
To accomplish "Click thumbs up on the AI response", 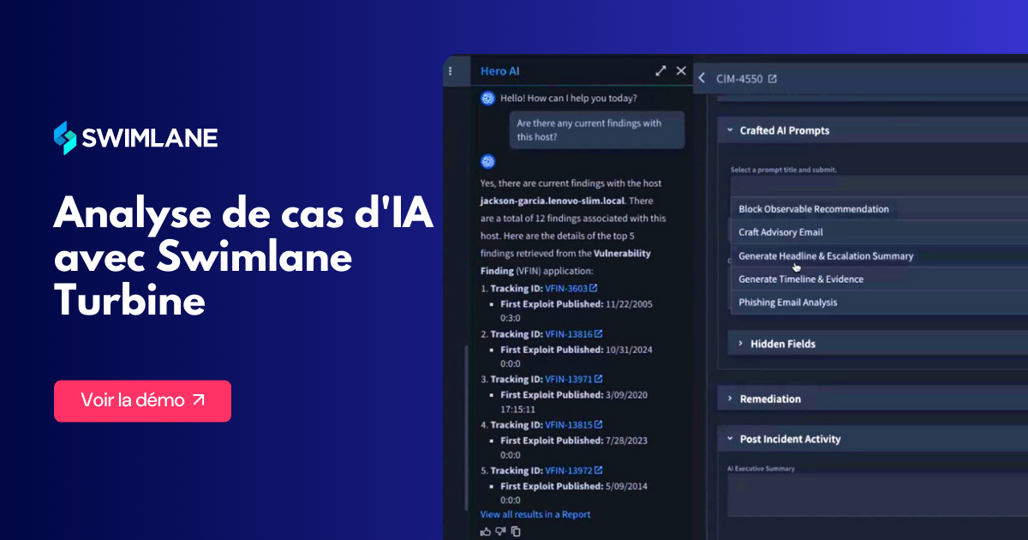I will click(486, 531).
